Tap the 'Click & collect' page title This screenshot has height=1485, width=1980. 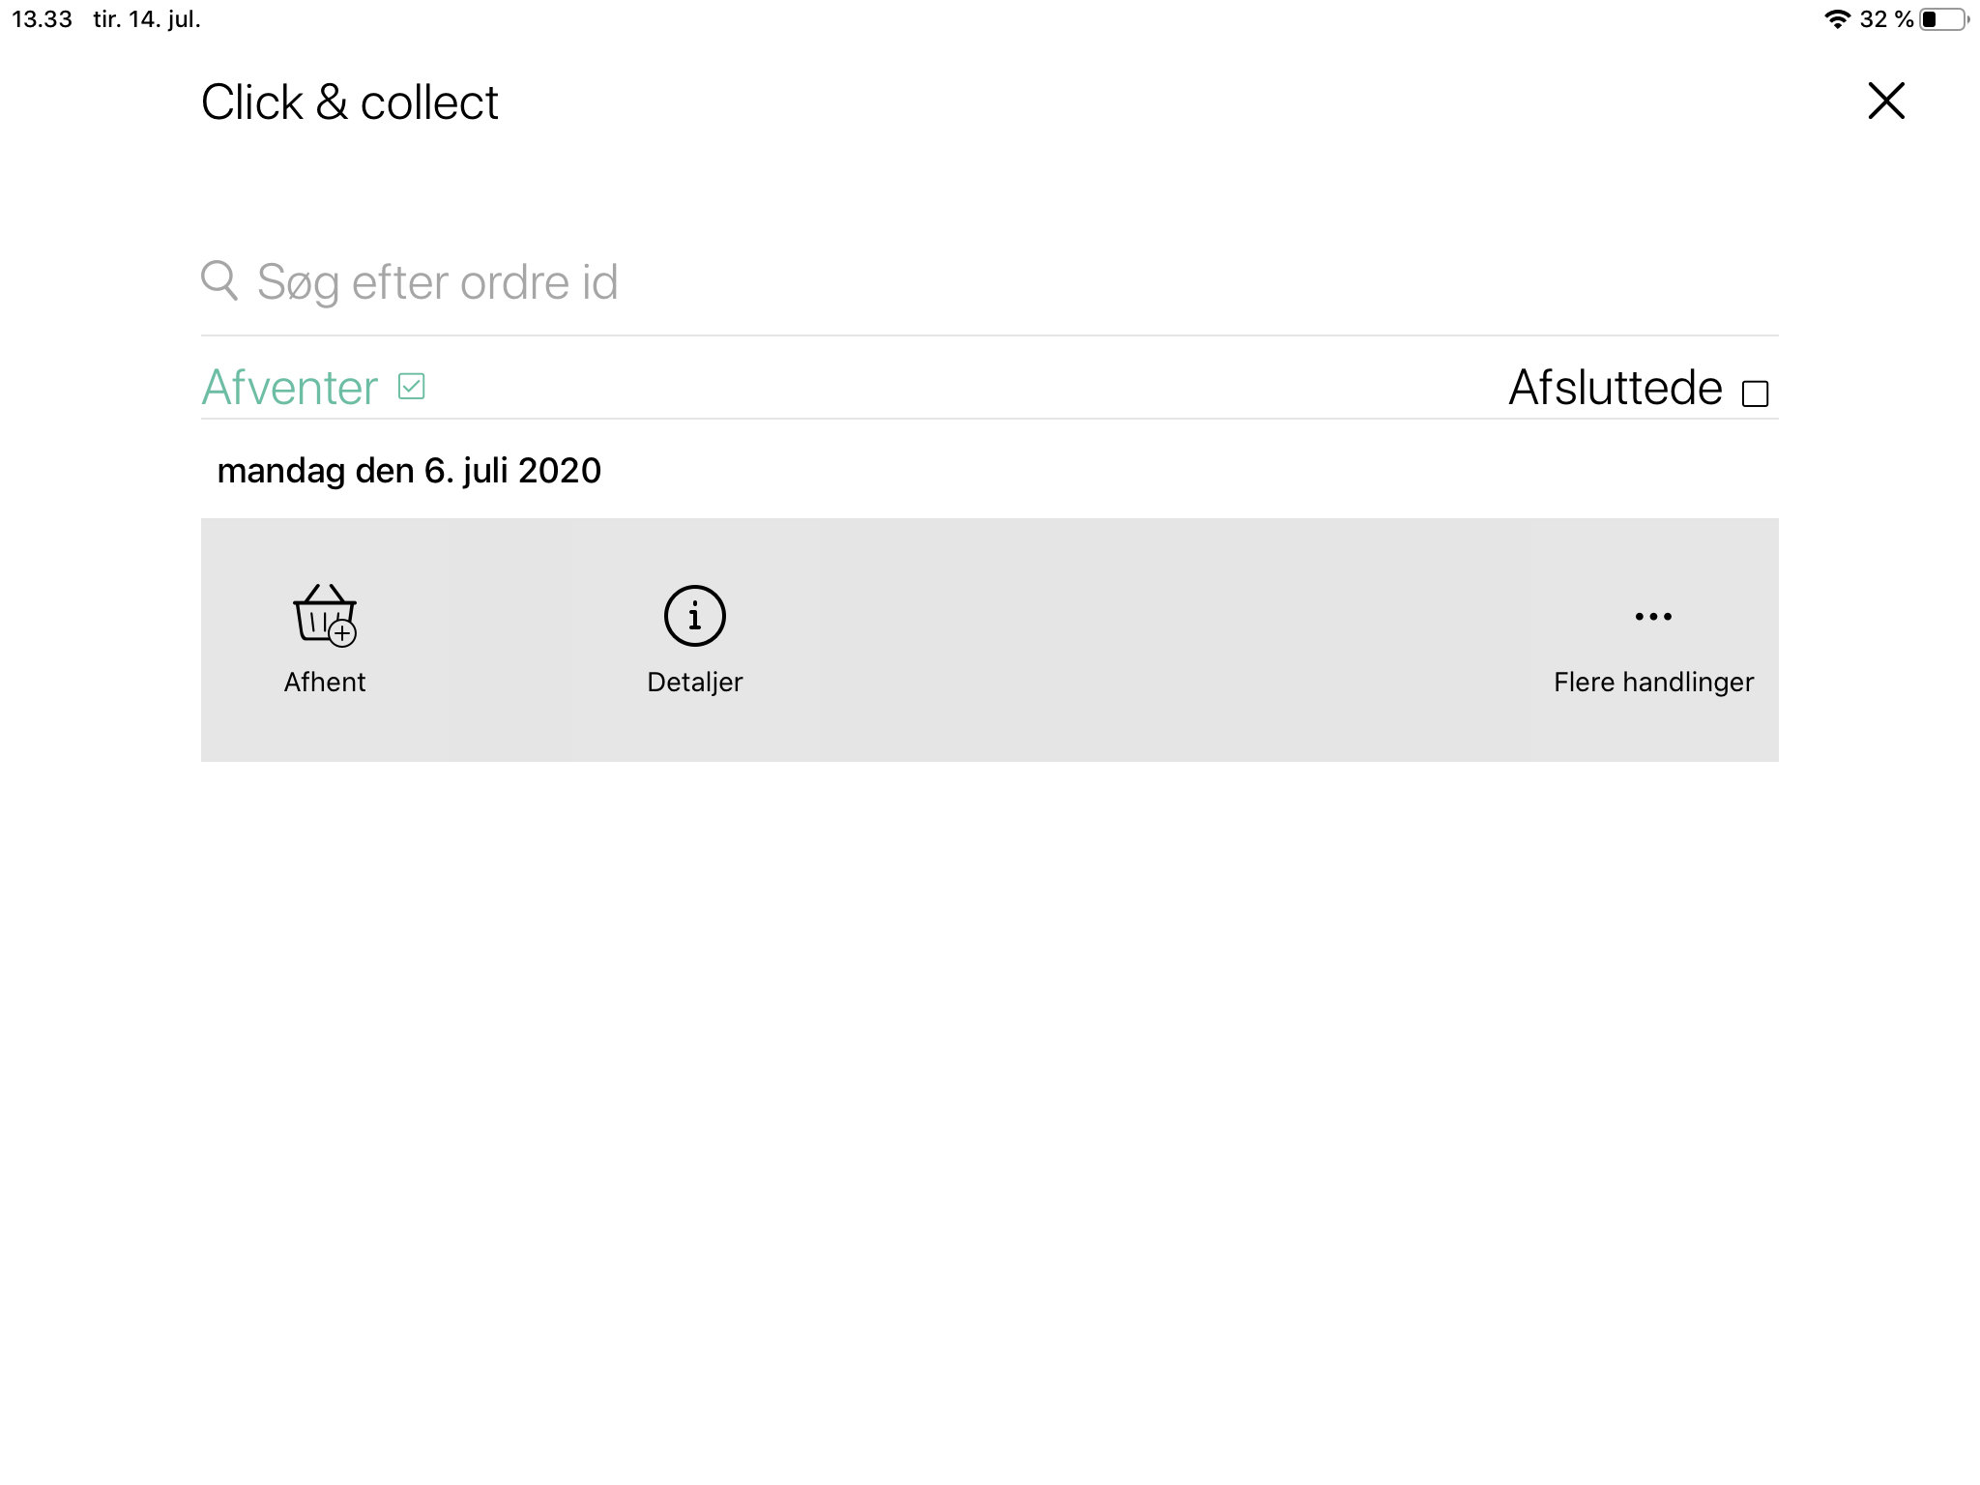click(x=350, y=102)
